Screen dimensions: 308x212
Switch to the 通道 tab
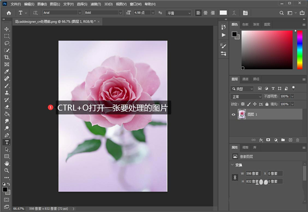click(245, 80)
